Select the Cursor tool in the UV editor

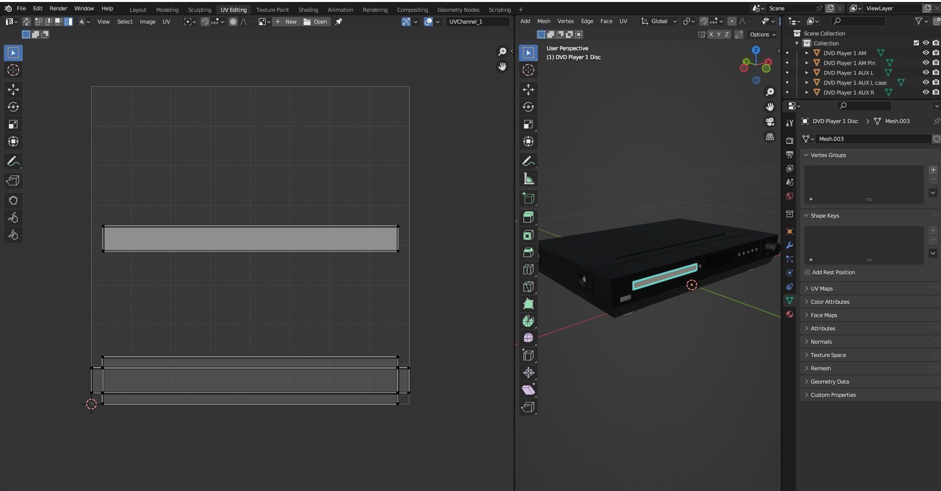pyautogui.click(x=13, y=70)
